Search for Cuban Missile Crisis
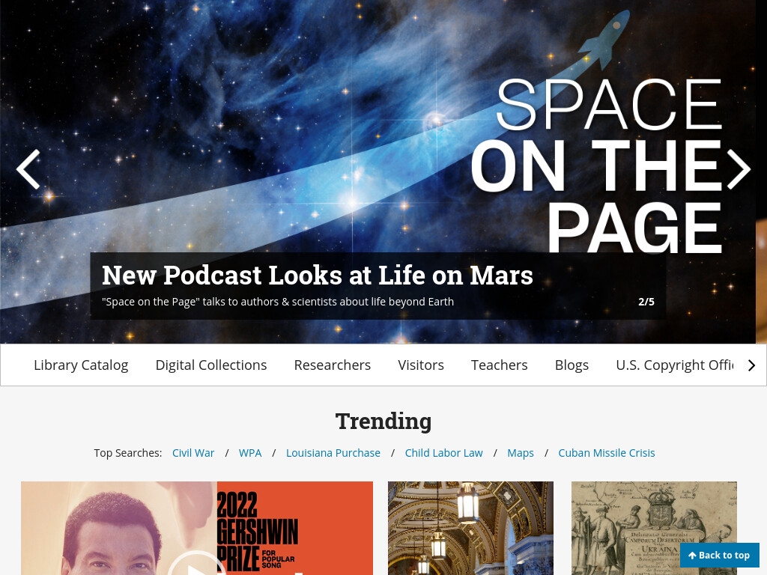This screenshot has height=575, width=767. (x=607, y=453)
